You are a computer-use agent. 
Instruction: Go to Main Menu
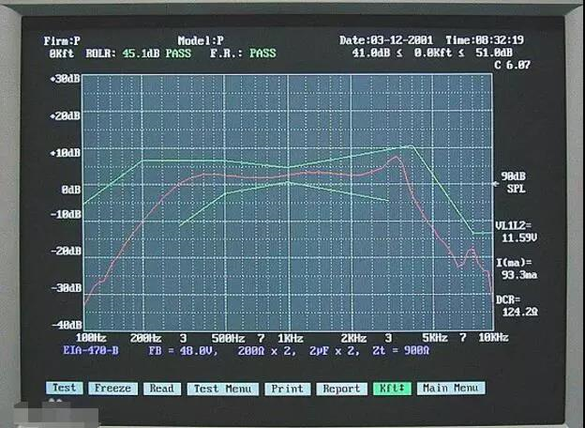click(x=451, y=388)
